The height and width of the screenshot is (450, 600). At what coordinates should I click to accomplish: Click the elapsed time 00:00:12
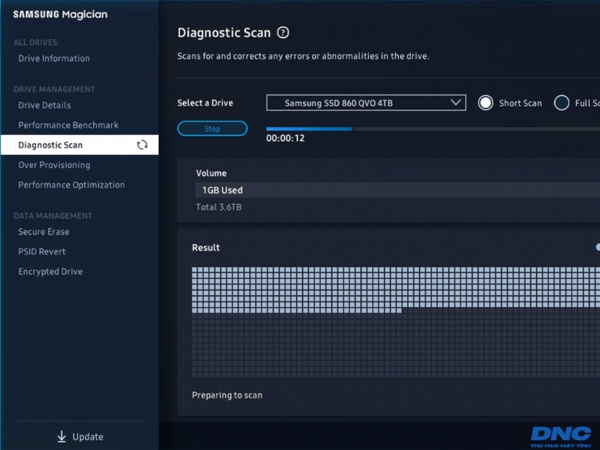[x=286, y=138]
